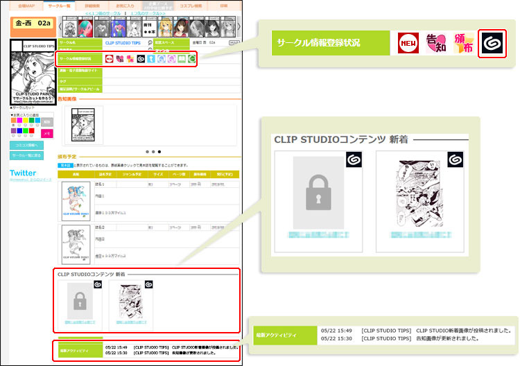Select the sky blue favorite color swatch
Viewport: 520px width, 366px height.
coord(37,121)
